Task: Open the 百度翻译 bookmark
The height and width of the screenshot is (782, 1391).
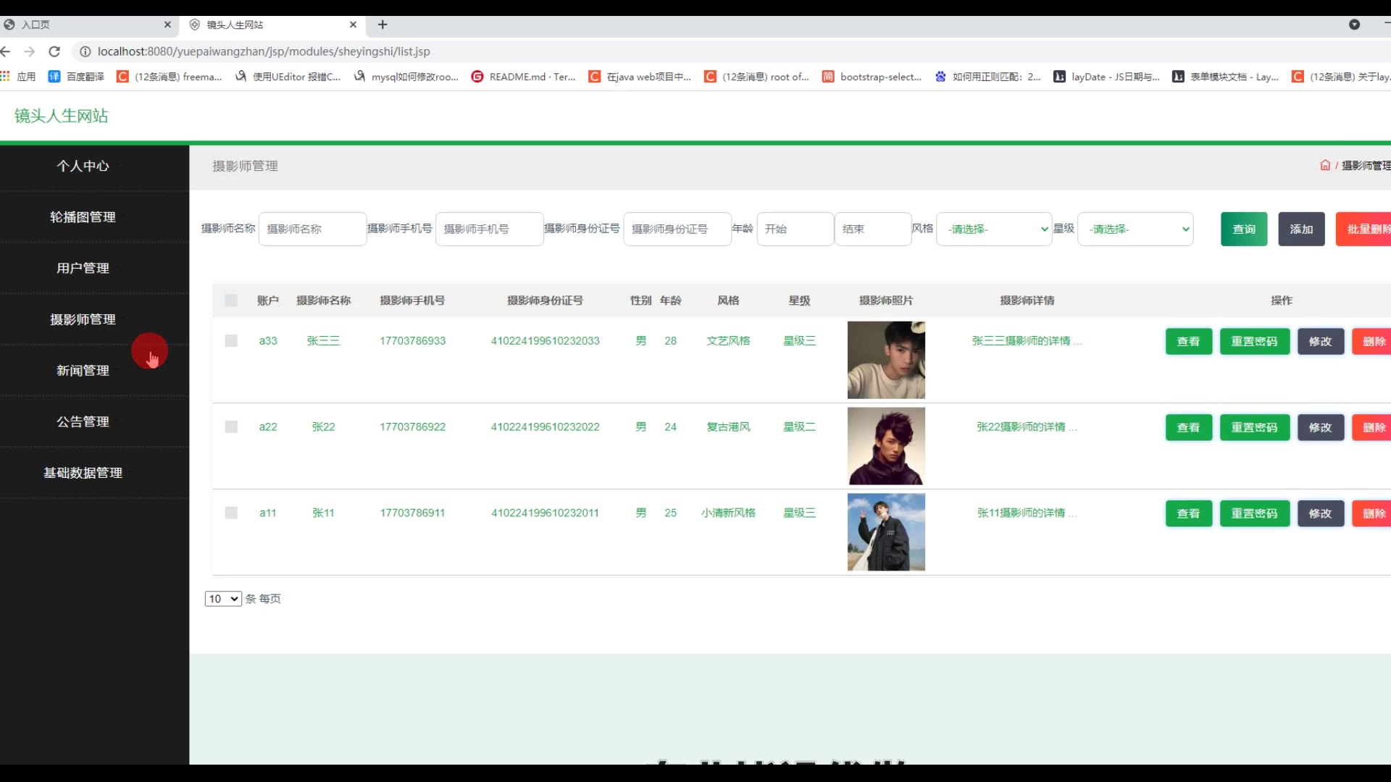Action: tap(76, 77)
